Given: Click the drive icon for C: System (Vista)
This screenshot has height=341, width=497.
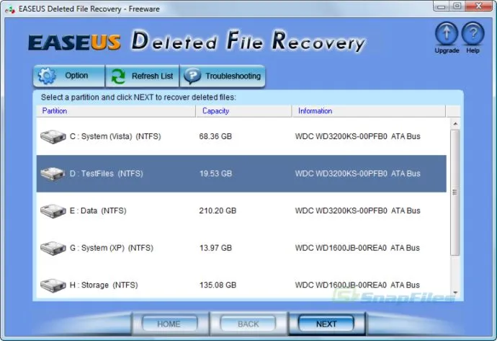Looking at the screenshot, I should pos(53,137).
